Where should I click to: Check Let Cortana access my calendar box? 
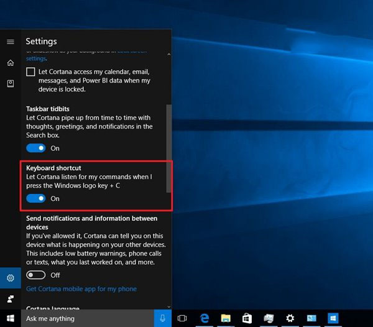31,72
